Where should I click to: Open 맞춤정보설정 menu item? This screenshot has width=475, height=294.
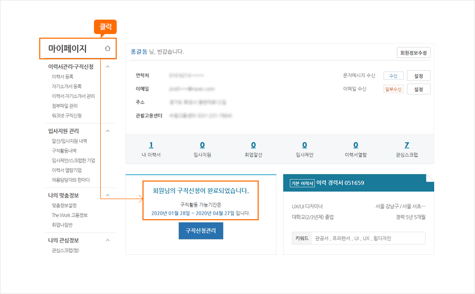click(x=64, y=205)
